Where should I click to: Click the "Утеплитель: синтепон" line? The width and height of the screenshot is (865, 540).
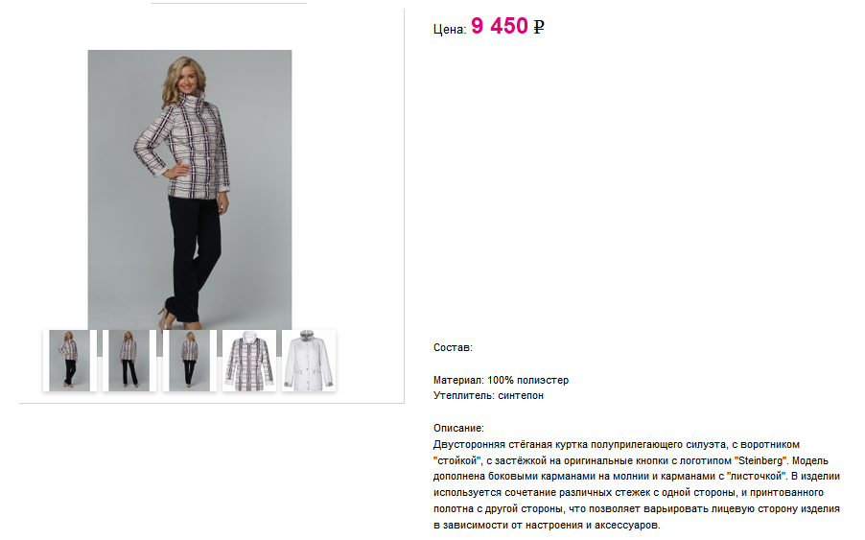(x=488, y=395)
